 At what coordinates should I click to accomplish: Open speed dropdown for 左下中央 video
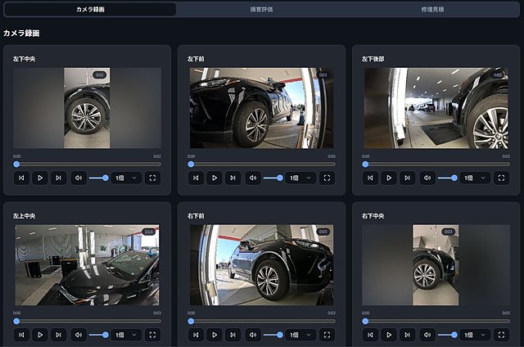pos(126,178)
